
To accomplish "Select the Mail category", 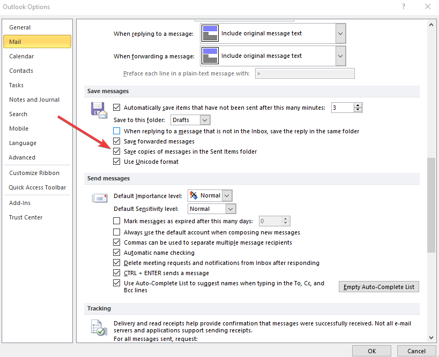I will (x=37, y=42).
